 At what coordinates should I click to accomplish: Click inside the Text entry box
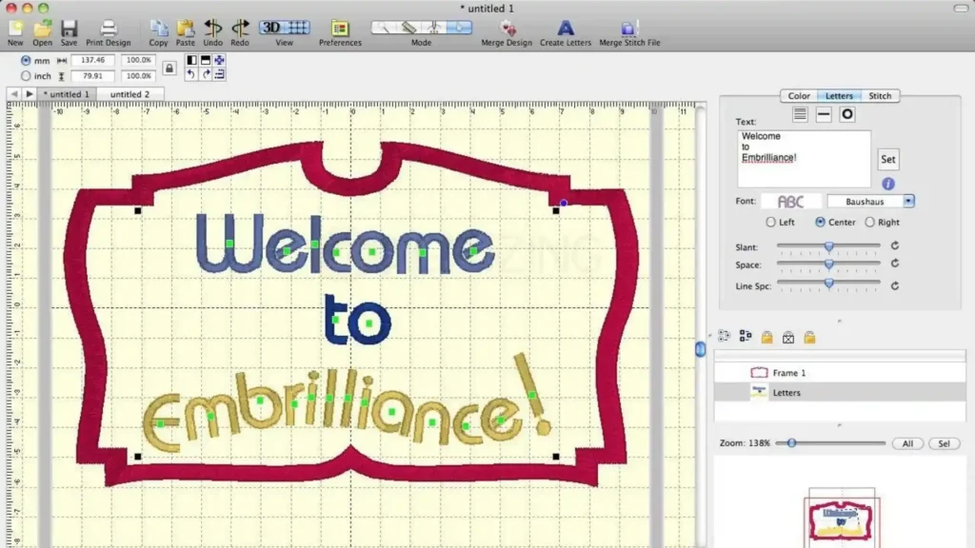[x=804, y=159]
